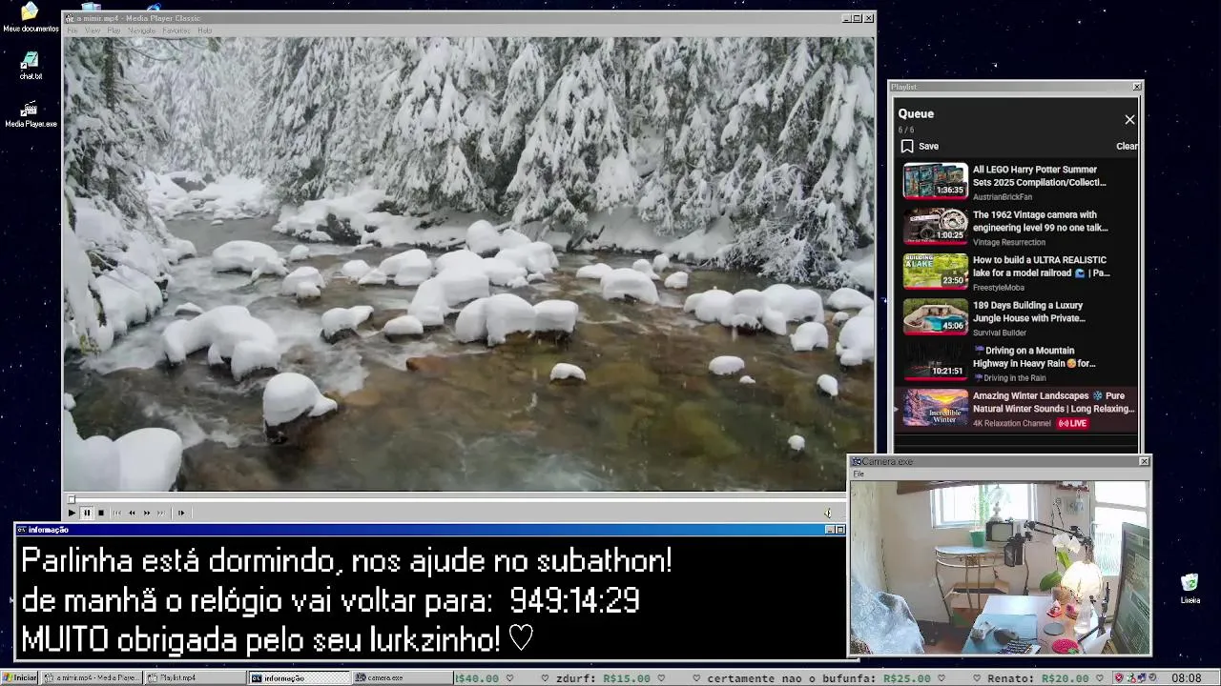Click the channel name AustrianBrickFan

point(1003,197)
